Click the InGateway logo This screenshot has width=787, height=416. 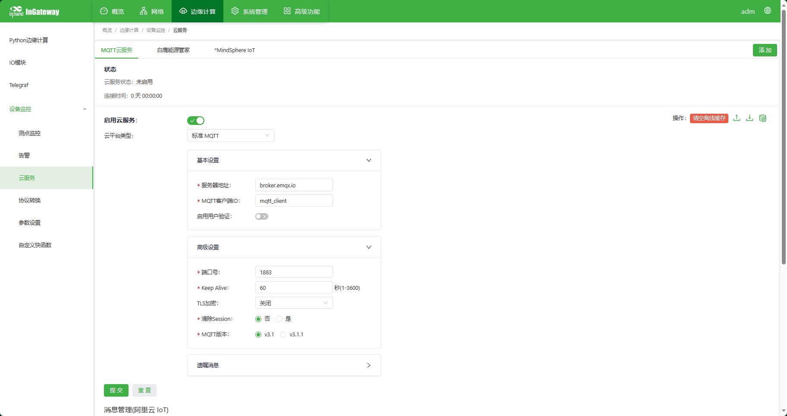(34, 12)
